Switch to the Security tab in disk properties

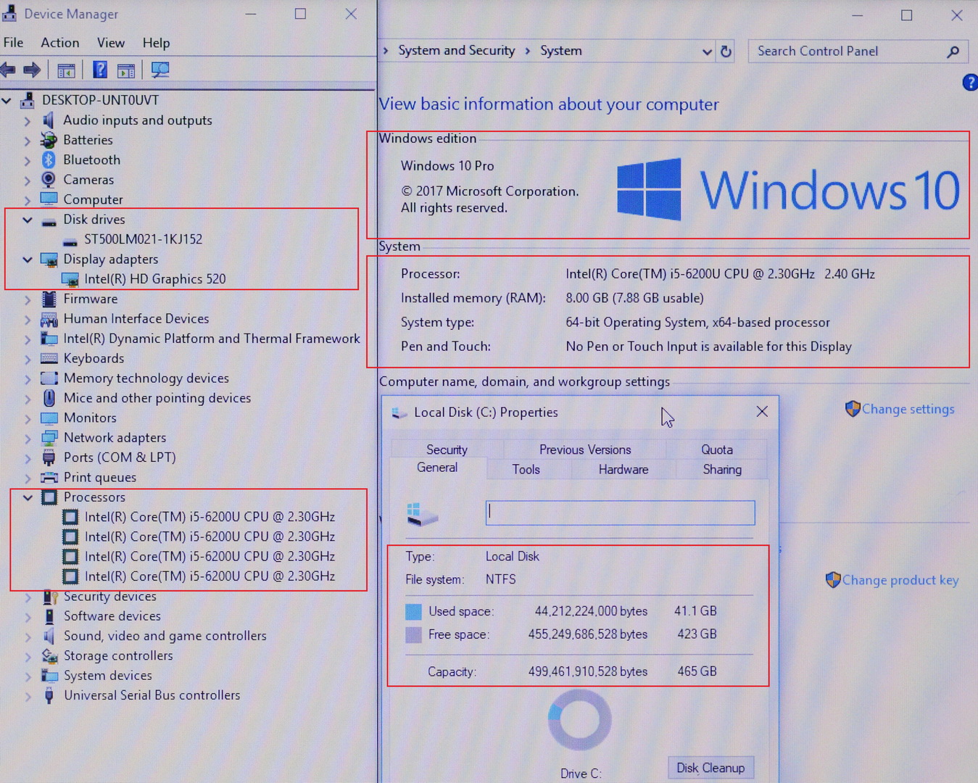point(447,449)
